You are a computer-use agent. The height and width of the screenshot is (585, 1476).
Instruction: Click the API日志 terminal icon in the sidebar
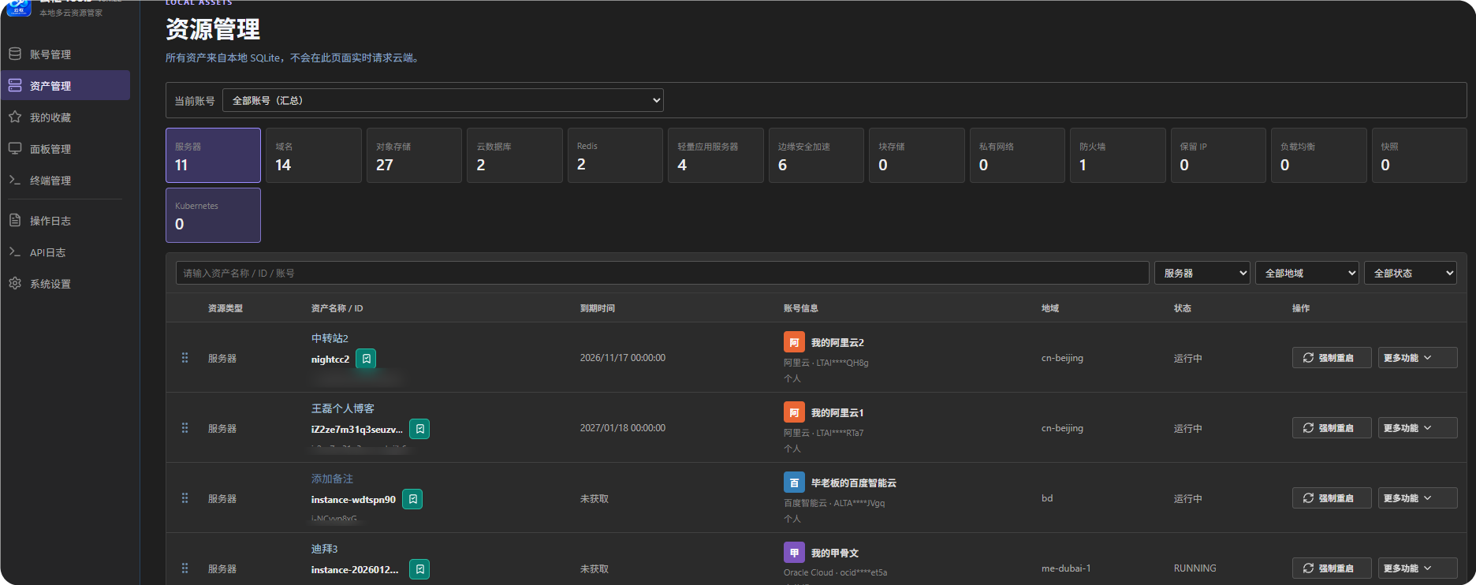pyautogui.click(x=15, y=252)
